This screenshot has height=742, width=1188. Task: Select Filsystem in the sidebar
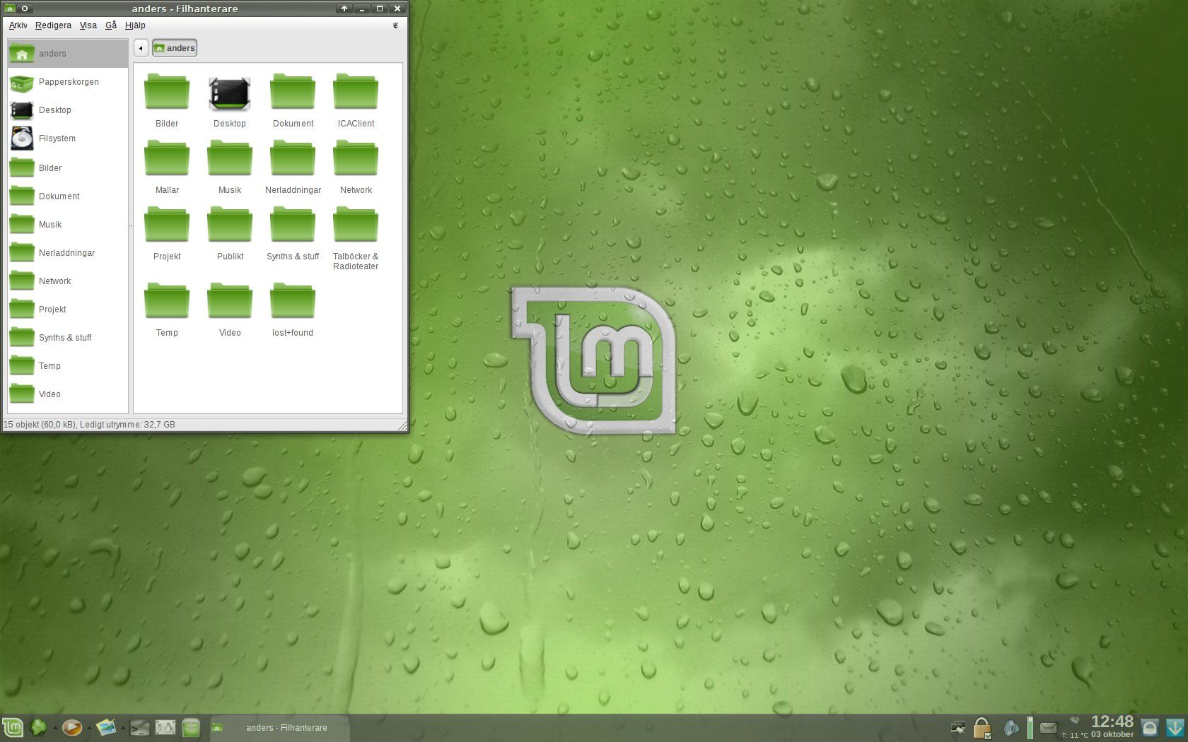point(56,139)
